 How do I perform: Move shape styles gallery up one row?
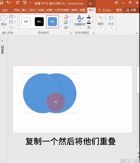(61, 17)
